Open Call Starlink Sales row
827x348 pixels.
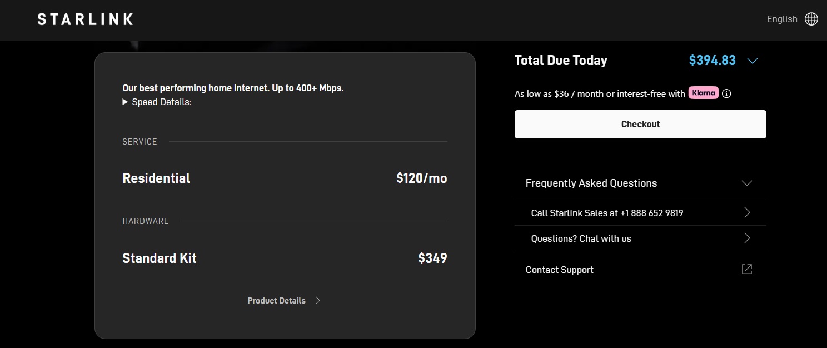coord(607,213)
